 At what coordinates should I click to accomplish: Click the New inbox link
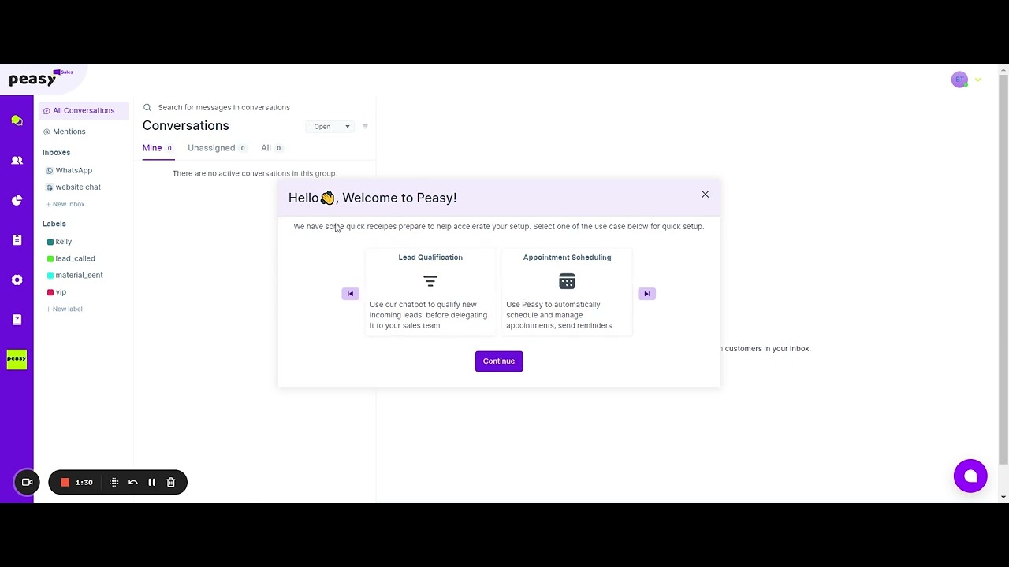click(x=65, y=205)
